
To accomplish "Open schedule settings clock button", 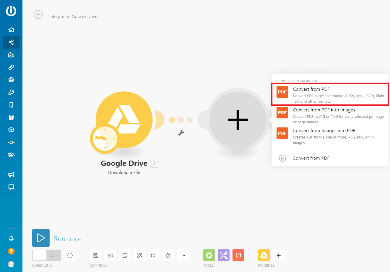I will click(x=70, y=255).
